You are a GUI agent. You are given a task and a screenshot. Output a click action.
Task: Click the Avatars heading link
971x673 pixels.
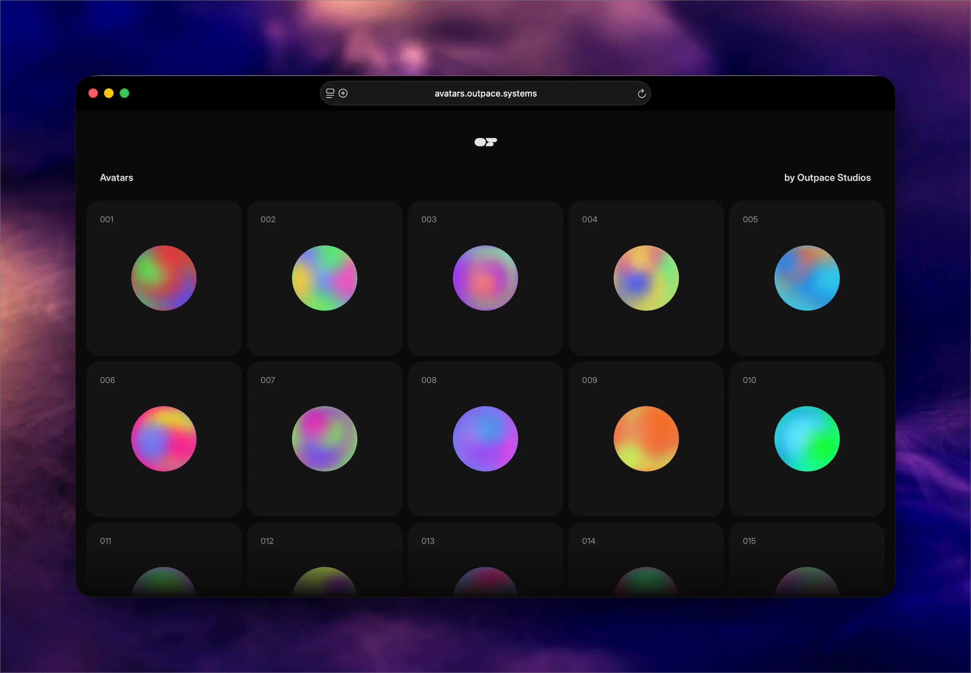click(x=117, y=178)
